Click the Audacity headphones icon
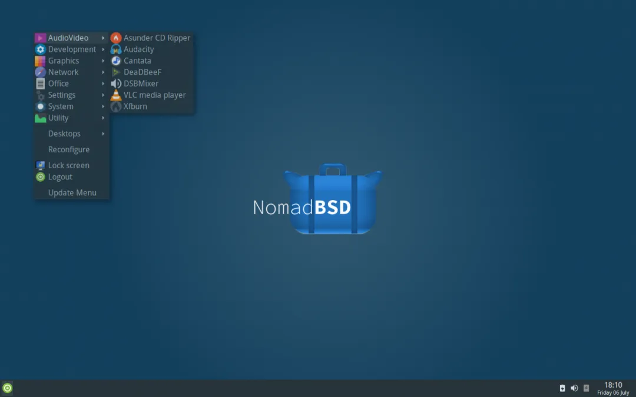The width and height of the screenshot is (636, 397). point(116,49)
